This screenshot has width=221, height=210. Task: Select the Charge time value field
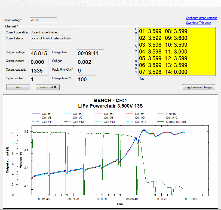[x=90, y=54]
